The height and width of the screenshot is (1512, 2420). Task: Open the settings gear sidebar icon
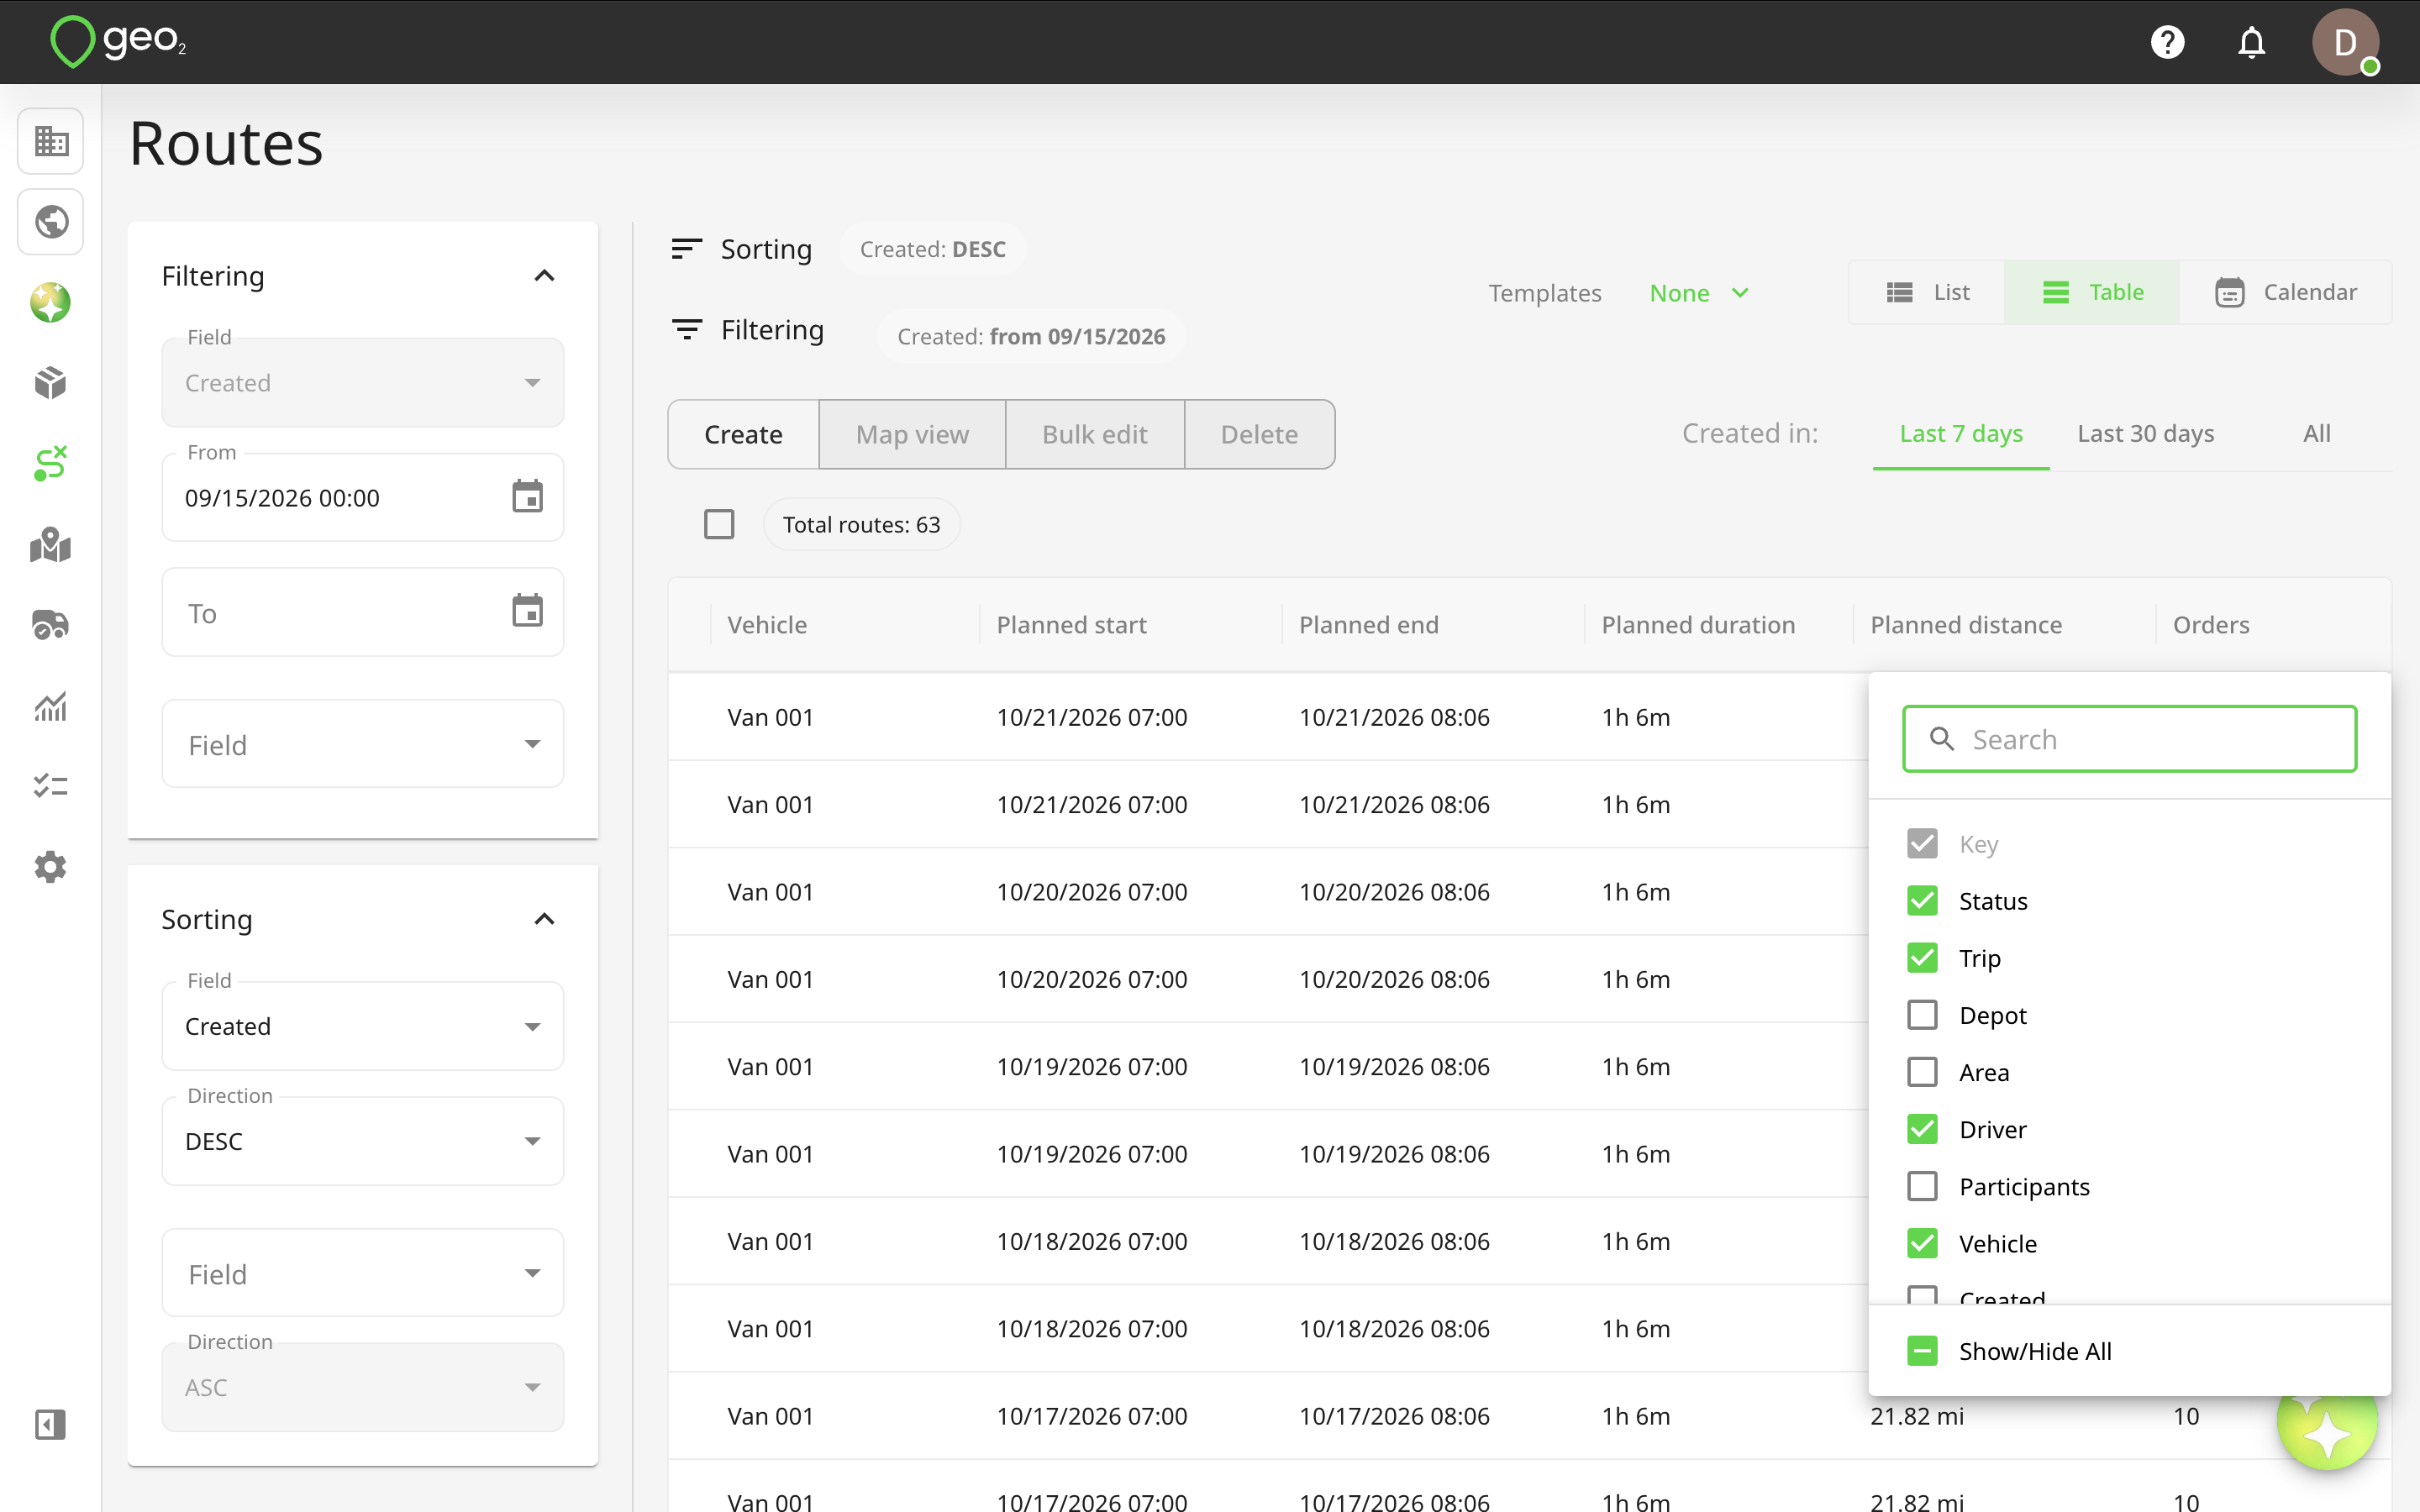pyautogui.click(x=51, y=867)
